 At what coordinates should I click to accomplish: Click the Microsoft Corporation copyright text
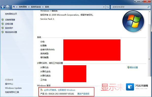pyautogui.click(x=67, y=15)
